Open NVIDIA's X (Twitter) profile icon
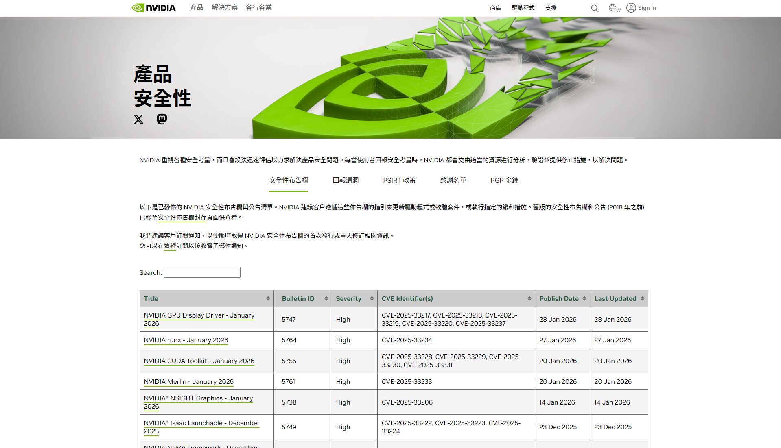This screenshot has height=448, width=781. pyautogui.click(x=138, y=119)
